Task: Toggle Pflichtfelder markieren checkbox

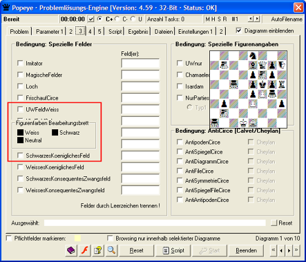Action: [9, 238]
